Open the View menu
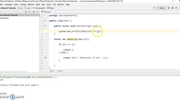The height and width of the screenshot is (101, 180). (x=2, y=4)
